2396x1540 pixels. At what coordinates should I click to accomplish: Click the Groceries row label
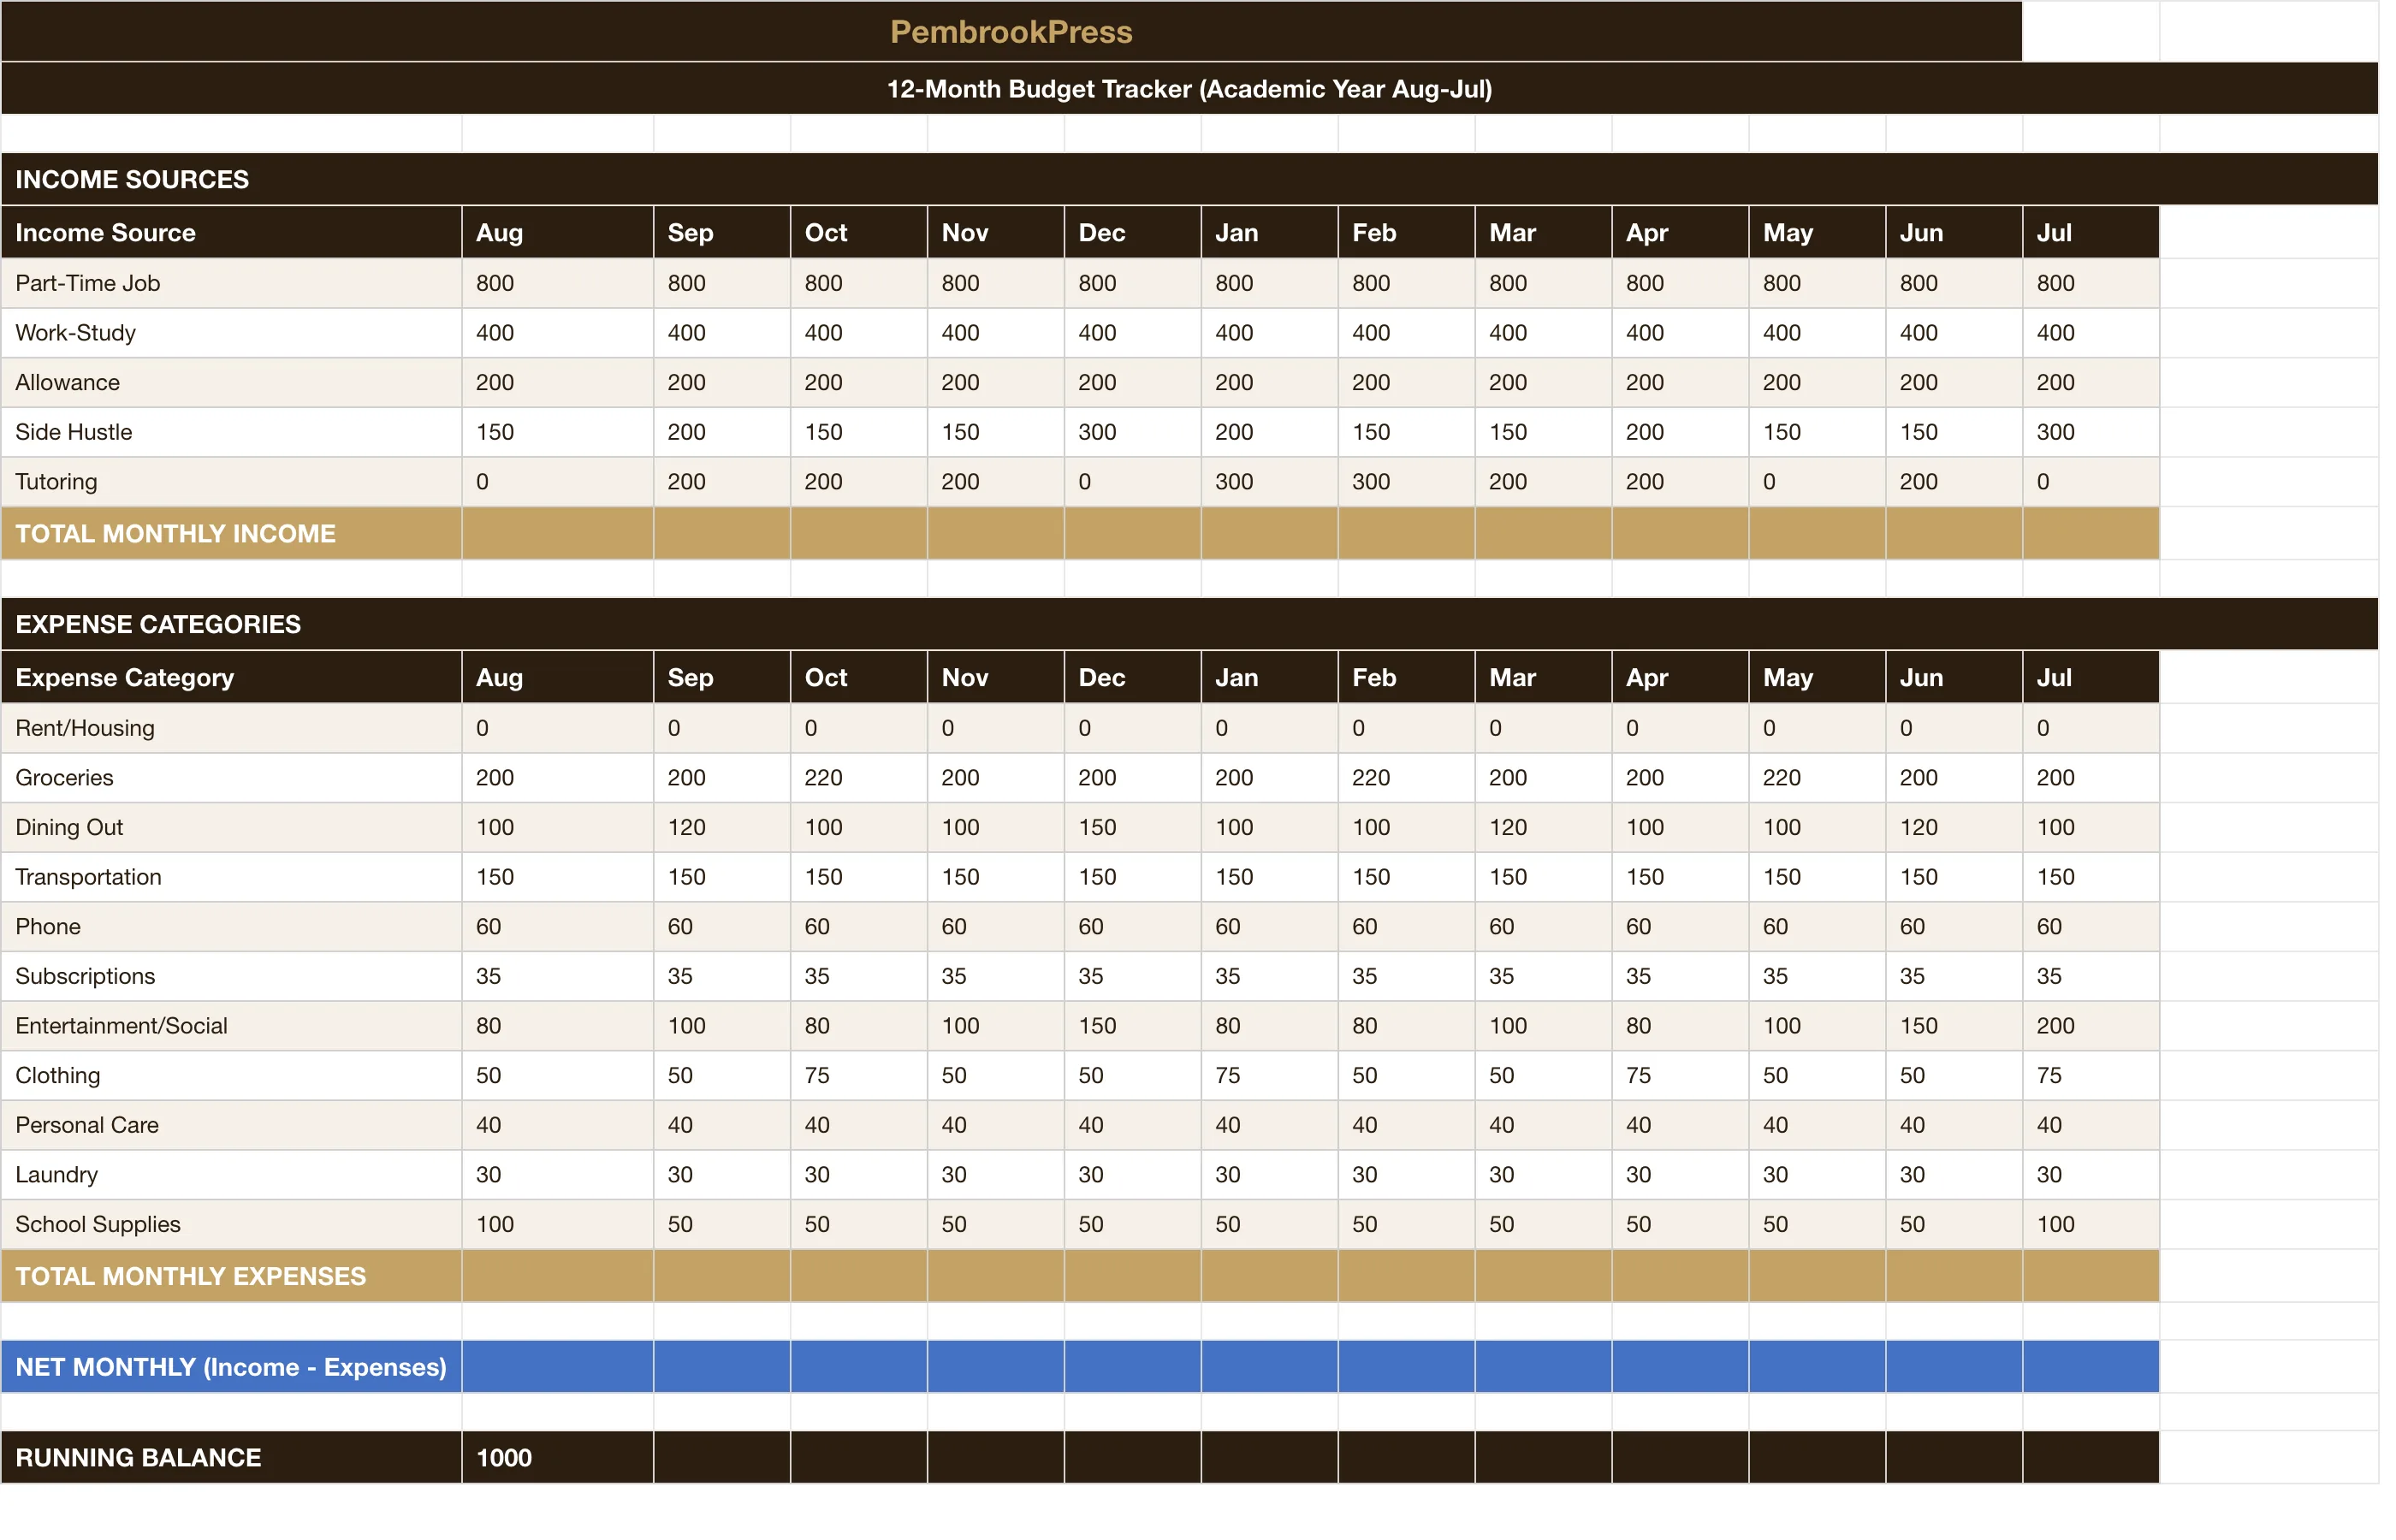pyautogui.click(x=231, y=778)
